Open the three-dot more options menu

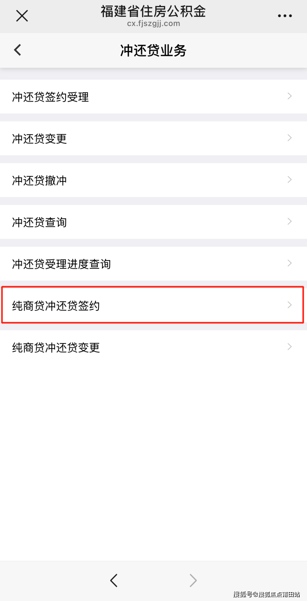coord(285,16)
